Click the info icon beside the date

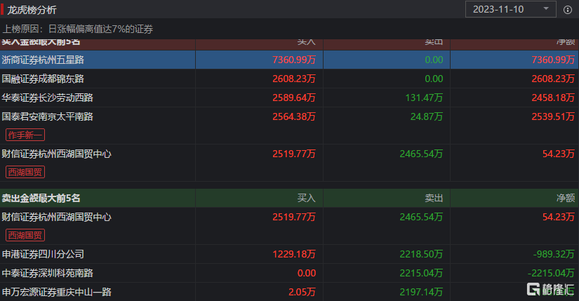tap(568, 10)
